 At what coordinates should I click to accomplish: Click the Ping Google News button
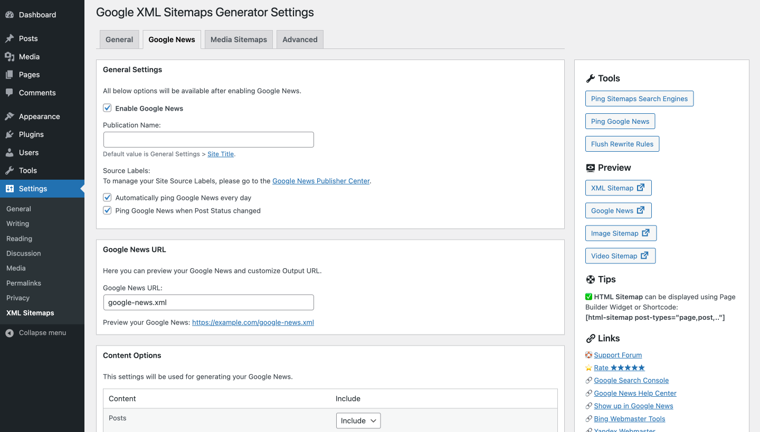620,121
